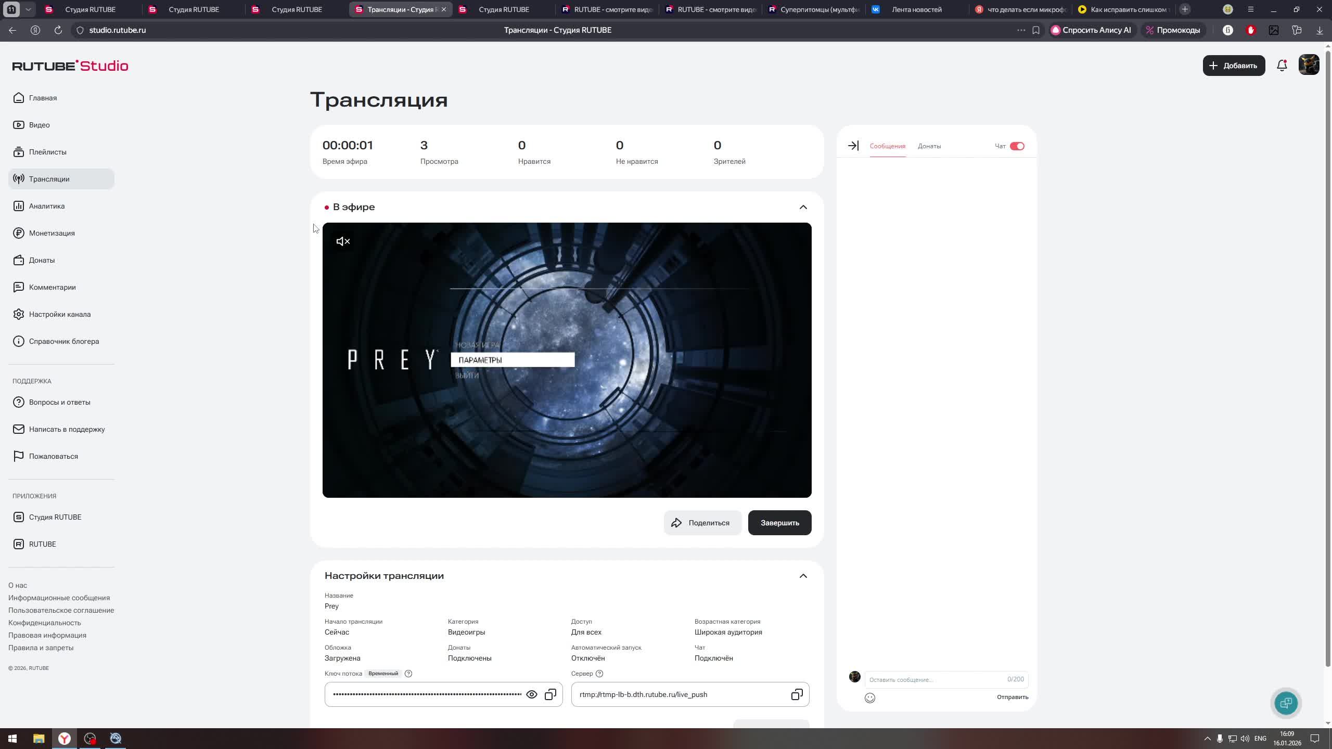Expand the browser tab list dropdown

28,9
